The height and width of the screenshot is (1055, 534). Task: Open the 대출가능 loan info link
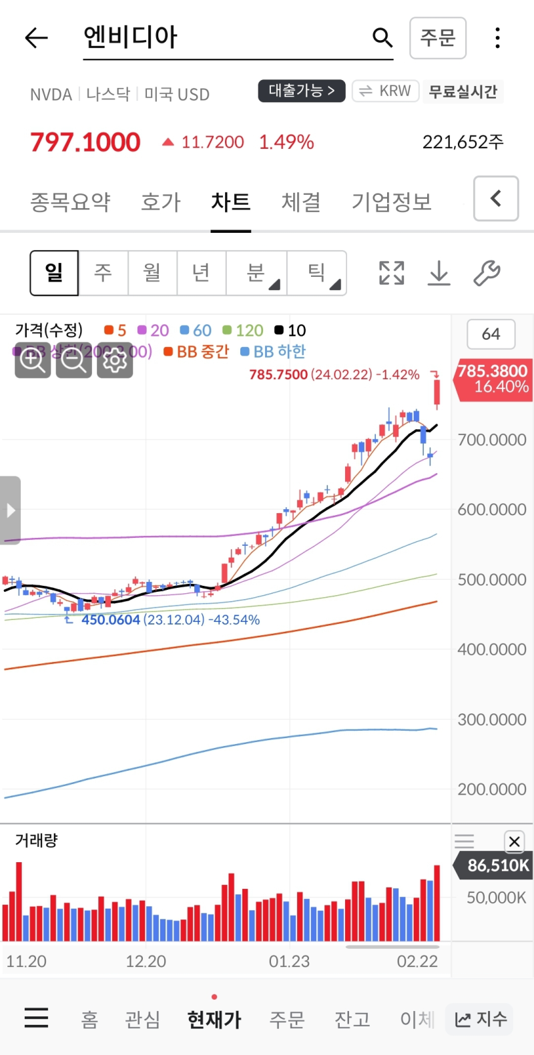point(302,91)
